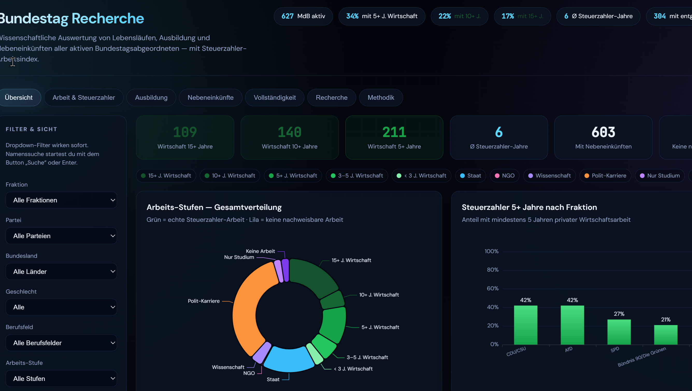
Task: Toggle the Polit-Karriere legend chip
Action: pos(605,175)
